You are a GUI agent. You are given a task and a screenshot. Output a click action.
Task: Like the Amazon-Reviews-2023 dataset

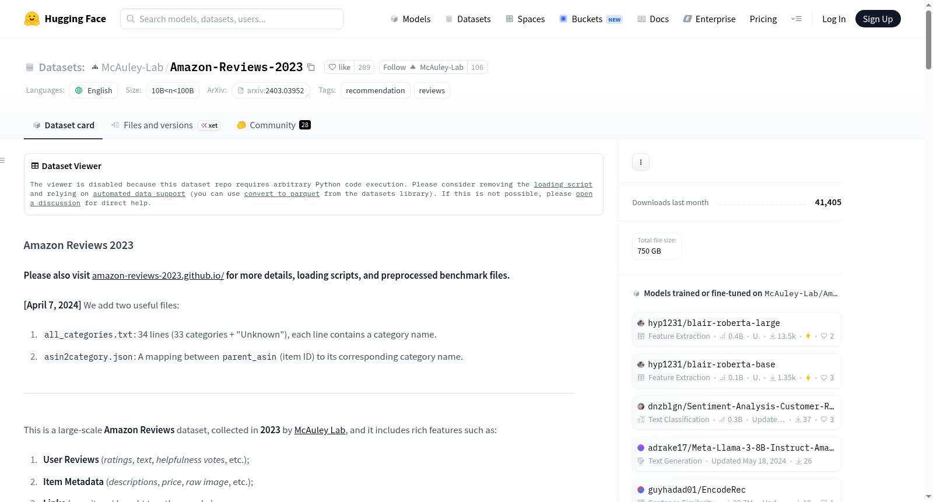(x=339, y=67)
